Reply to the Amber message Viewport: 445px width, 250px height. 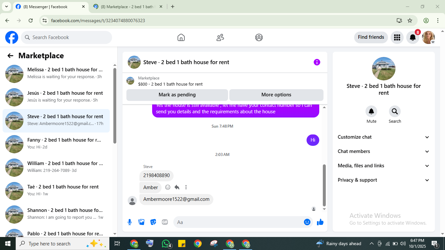point(177,187)
